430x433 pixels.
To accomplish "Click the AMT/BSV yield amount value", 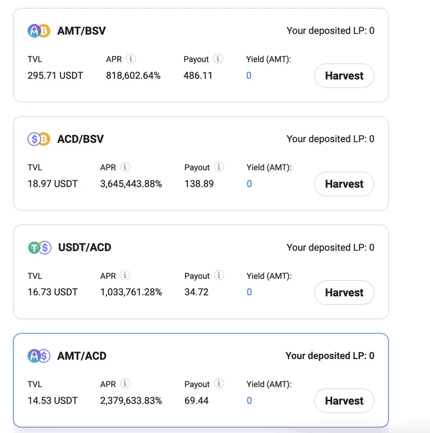I will 248,75.
